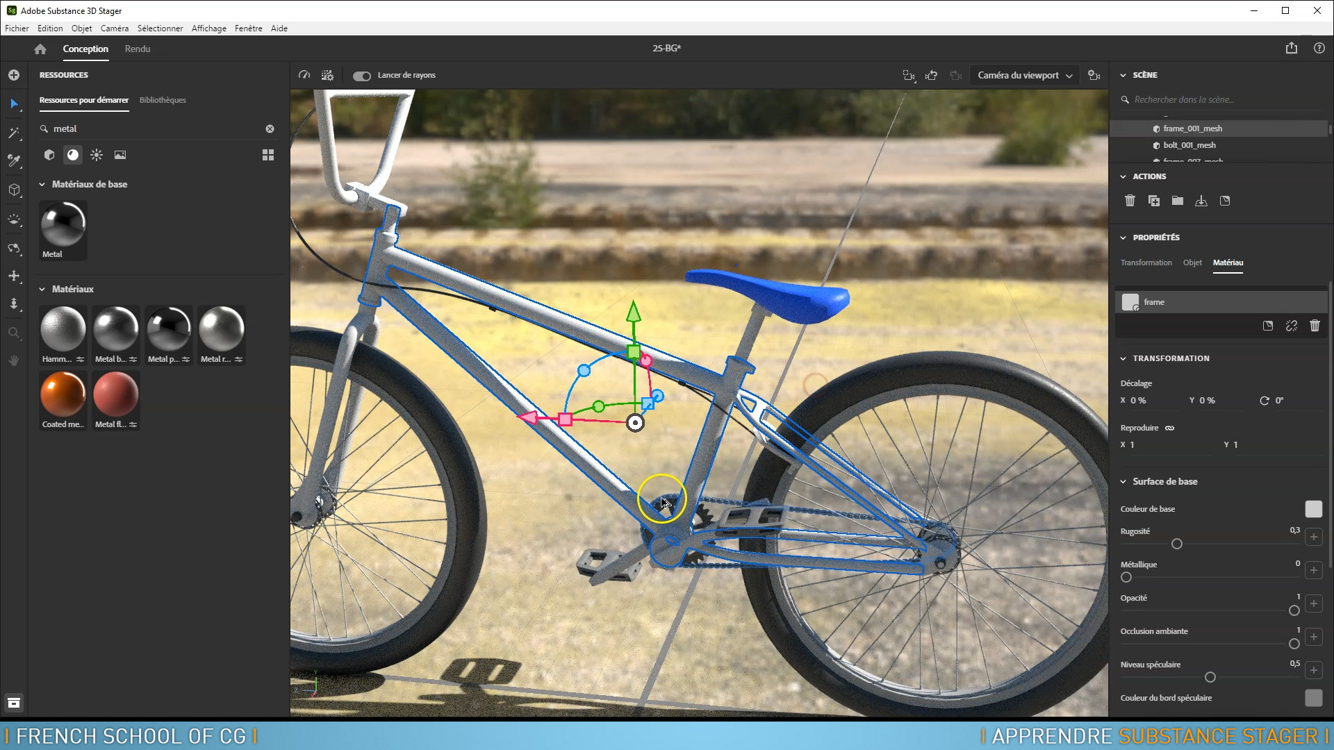Image resolution: width=1334 pixels, height=750 pixels.
Task: Collapse the Matériaux de base section
Action: (x=42, y=184)
